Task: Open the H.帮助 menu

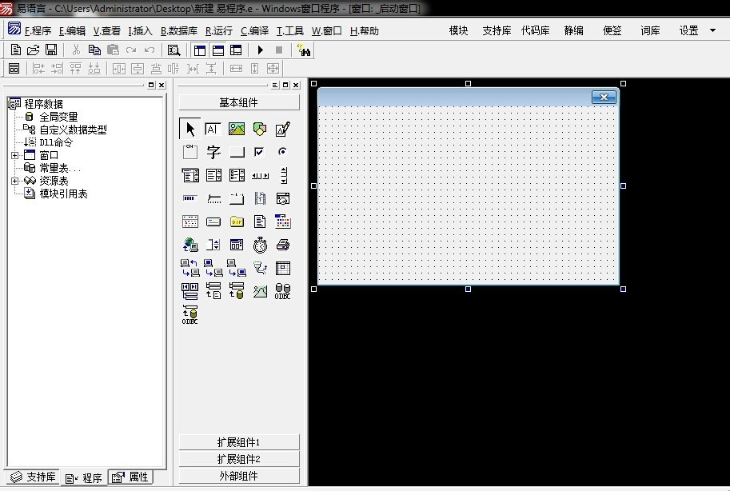Action: coord(364,31)
